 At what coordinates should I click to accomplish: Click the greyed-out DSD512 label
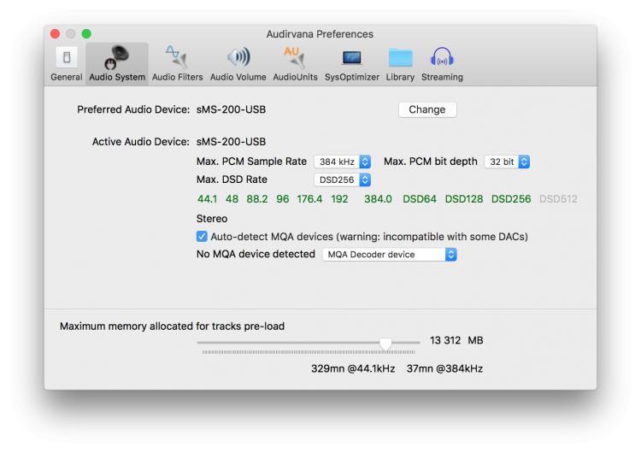coord(558,199)
